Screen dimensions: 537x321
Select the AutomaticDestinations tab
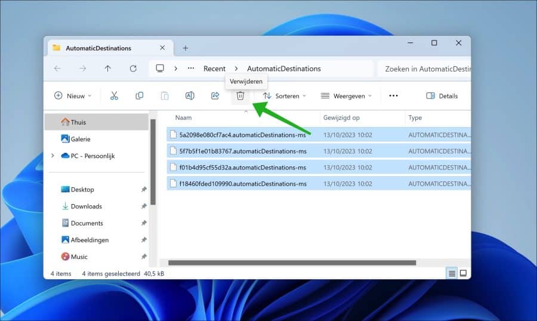click(98, 48)
